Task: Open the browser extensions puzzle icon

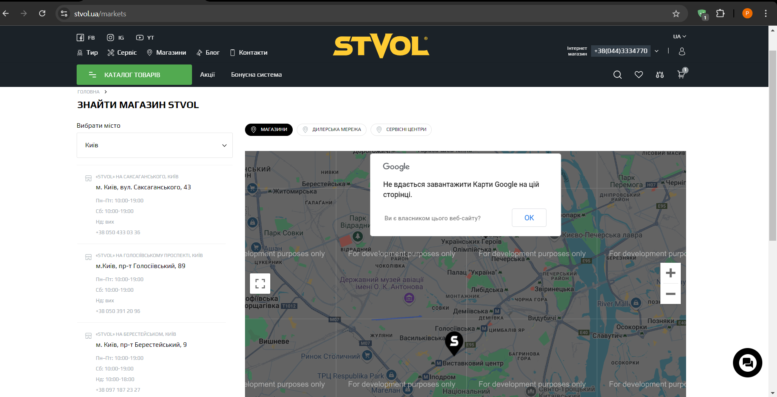Action: [720, 13]
